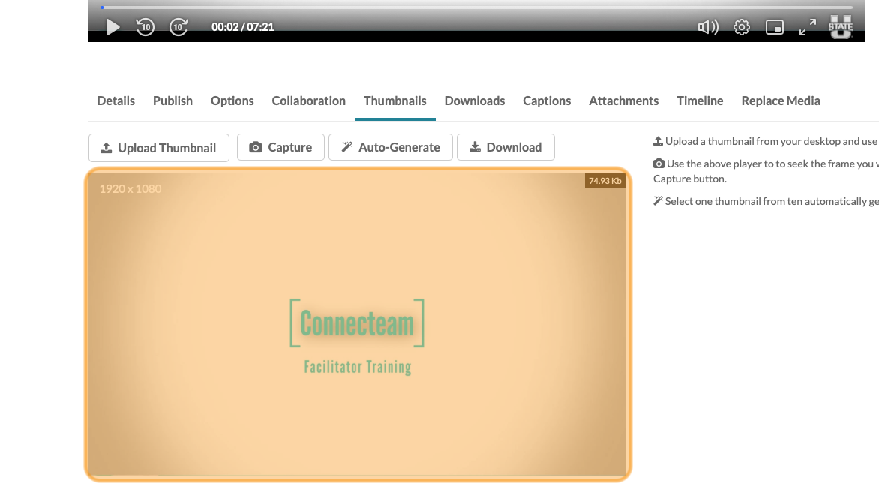Enable picture-in-picture mode

774,27
